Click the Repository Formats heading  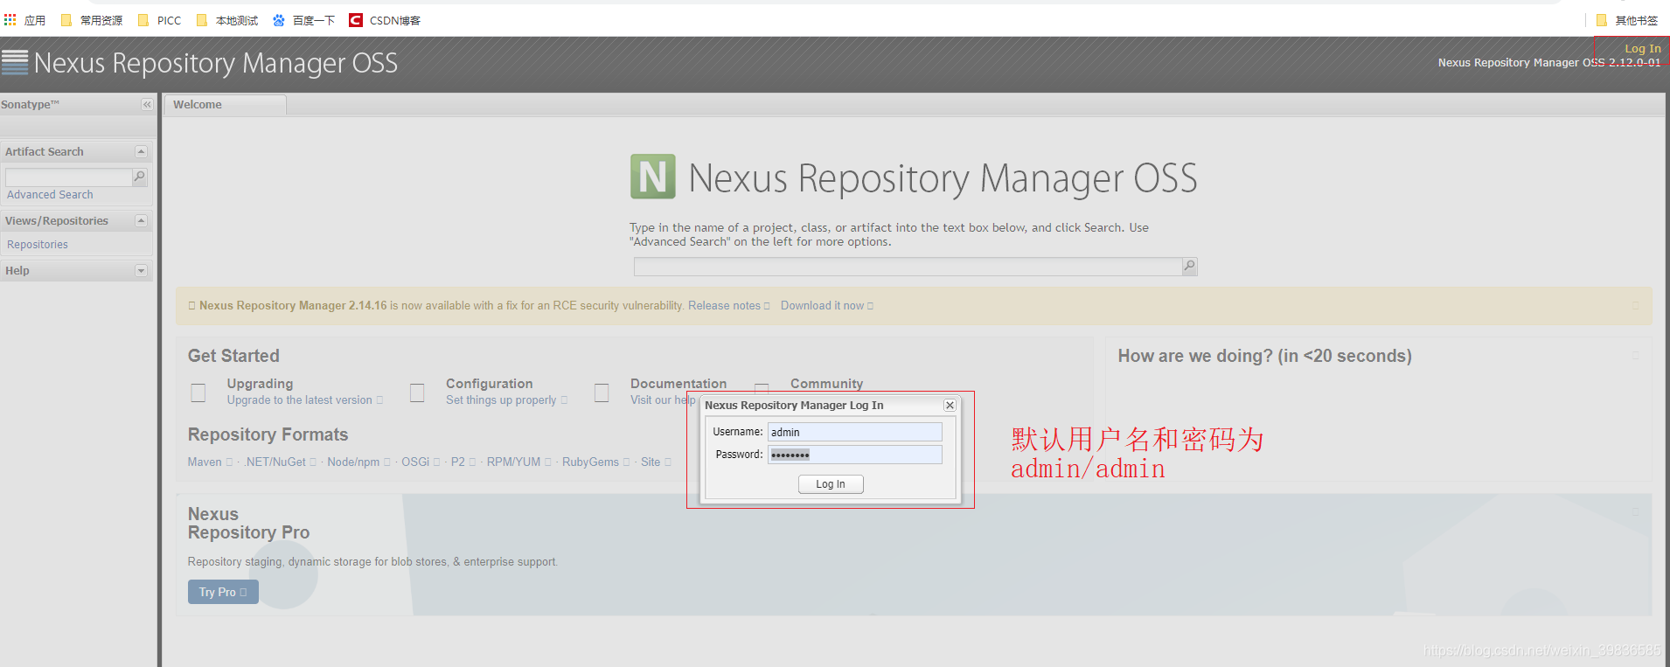pyautogui.click(x=268, y=434)
